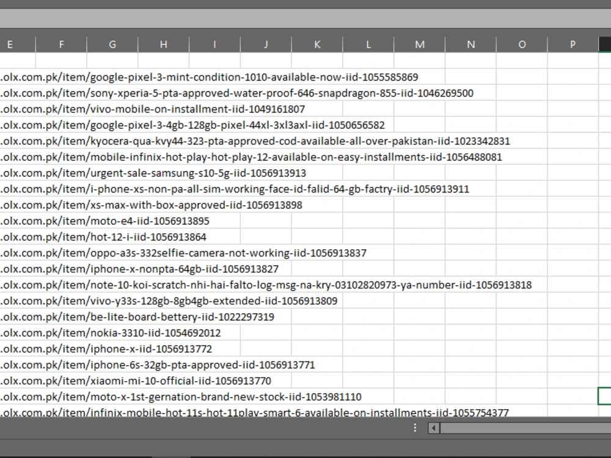Click the be-lite-board-bettery URL cell

point(137,316)
